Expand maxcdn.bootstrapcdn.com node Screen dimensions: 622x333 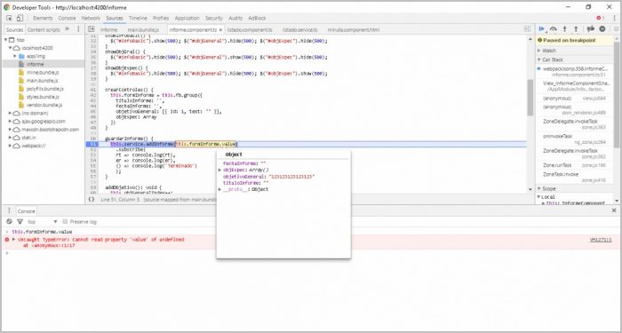click(10, 130)
